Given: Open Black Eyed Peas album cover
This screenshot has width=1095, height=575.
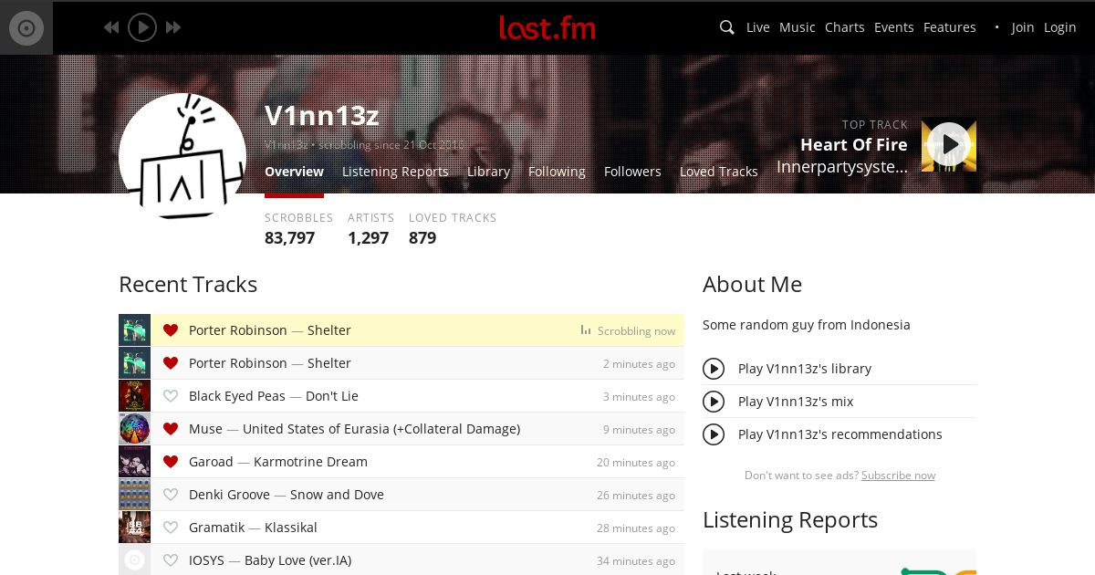Looking at the screenshot, I should pos(134,396).
